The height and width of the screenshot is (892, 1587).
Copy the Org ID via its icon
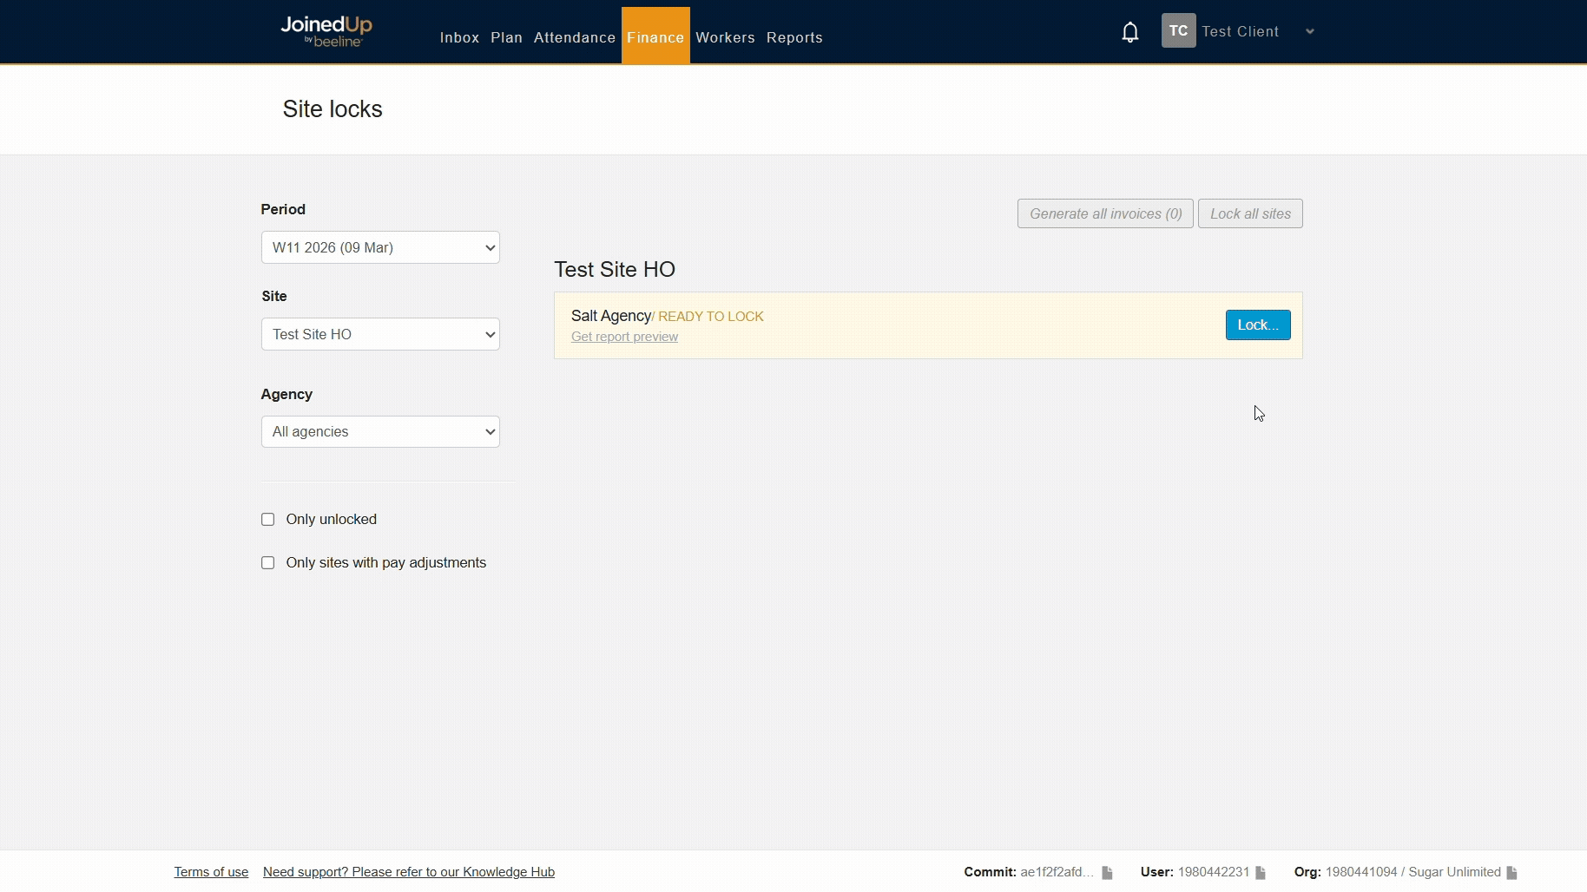(x=1511, y=873)
